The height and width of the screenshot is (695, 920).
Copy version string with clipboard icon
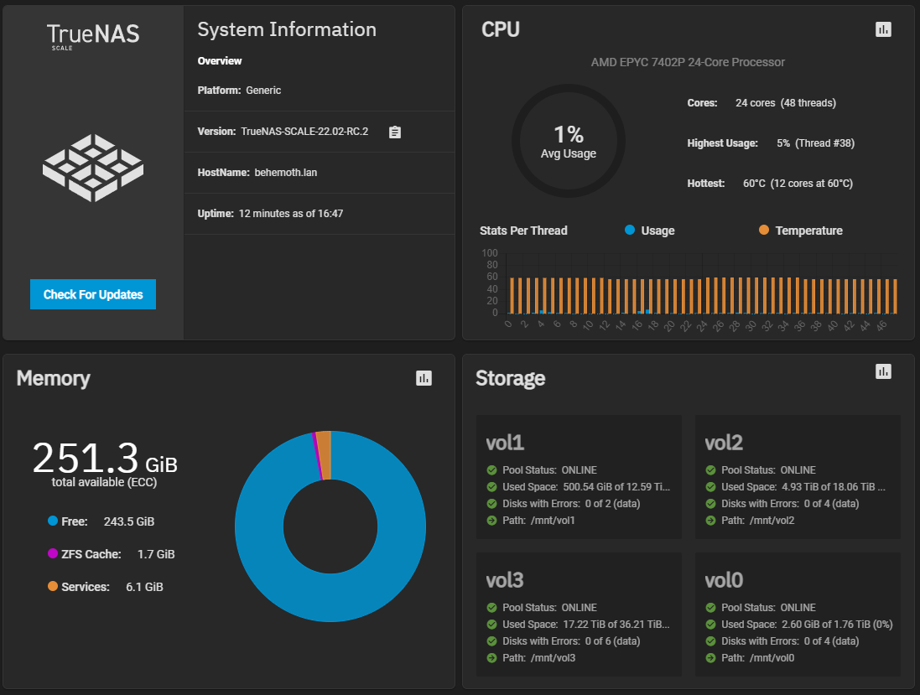(395, 132)
